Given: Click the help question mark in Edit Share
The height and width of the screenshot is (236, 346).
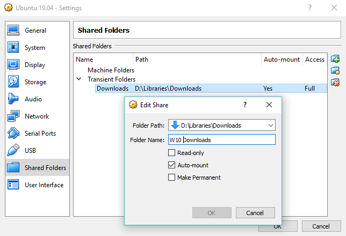Looking at the screenshot, I should (244, 105).
